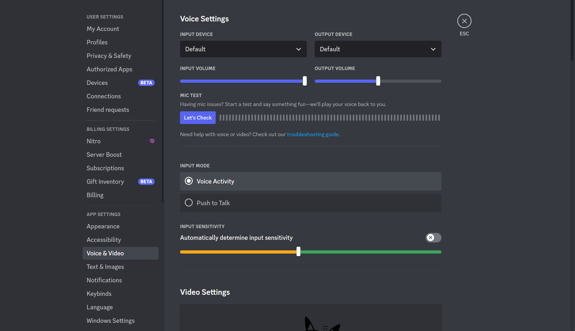Click the troubleshooting guide link
575x331 pixels.
[313, 134]
